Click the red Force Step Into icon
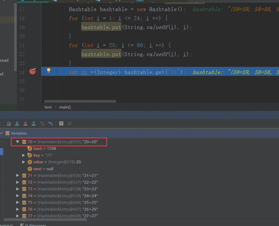Viewport: 279px width, 226px height. (x=25, y=123)
